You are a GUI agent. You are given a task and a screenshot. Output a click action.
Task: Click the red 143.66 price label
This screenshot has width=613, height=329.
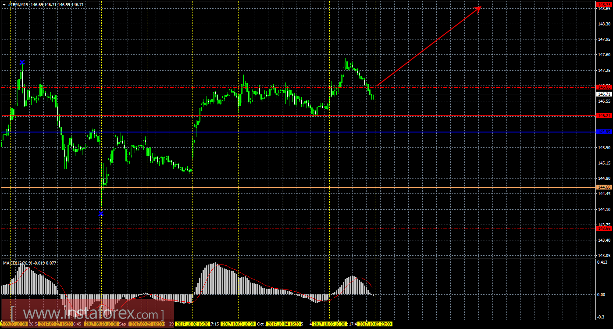(604, 228)
